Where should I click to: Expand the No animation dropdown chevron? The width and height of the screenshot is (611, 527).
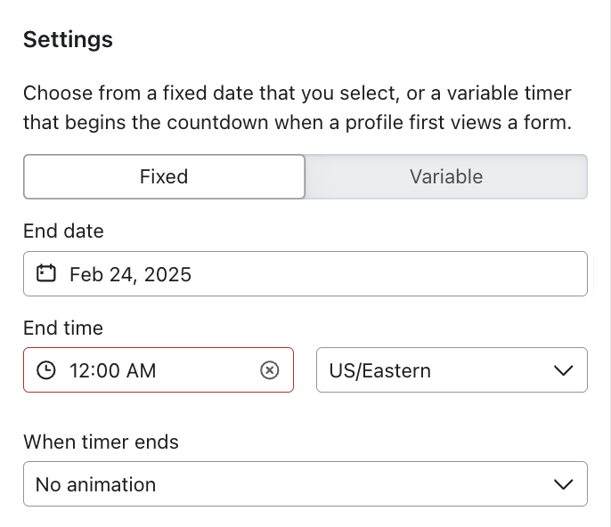pyautogui.click(x=563, y=484)
